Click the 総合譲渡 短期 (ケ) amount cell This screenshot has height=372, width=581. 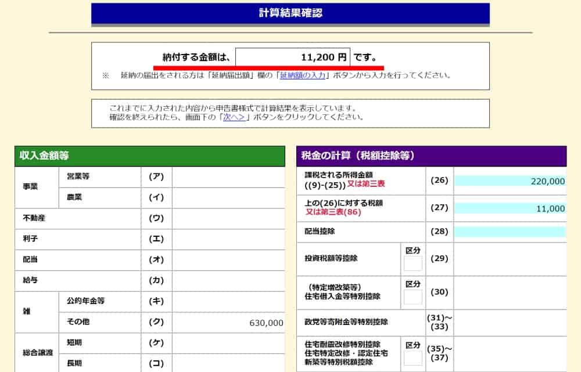point(228,343)
